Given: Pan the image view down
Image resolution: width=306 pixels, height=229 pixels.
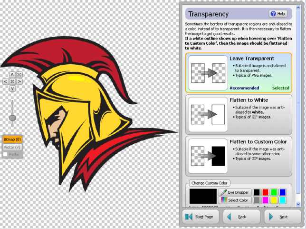Looking at the screenshot, I should (x=12, y=89).
